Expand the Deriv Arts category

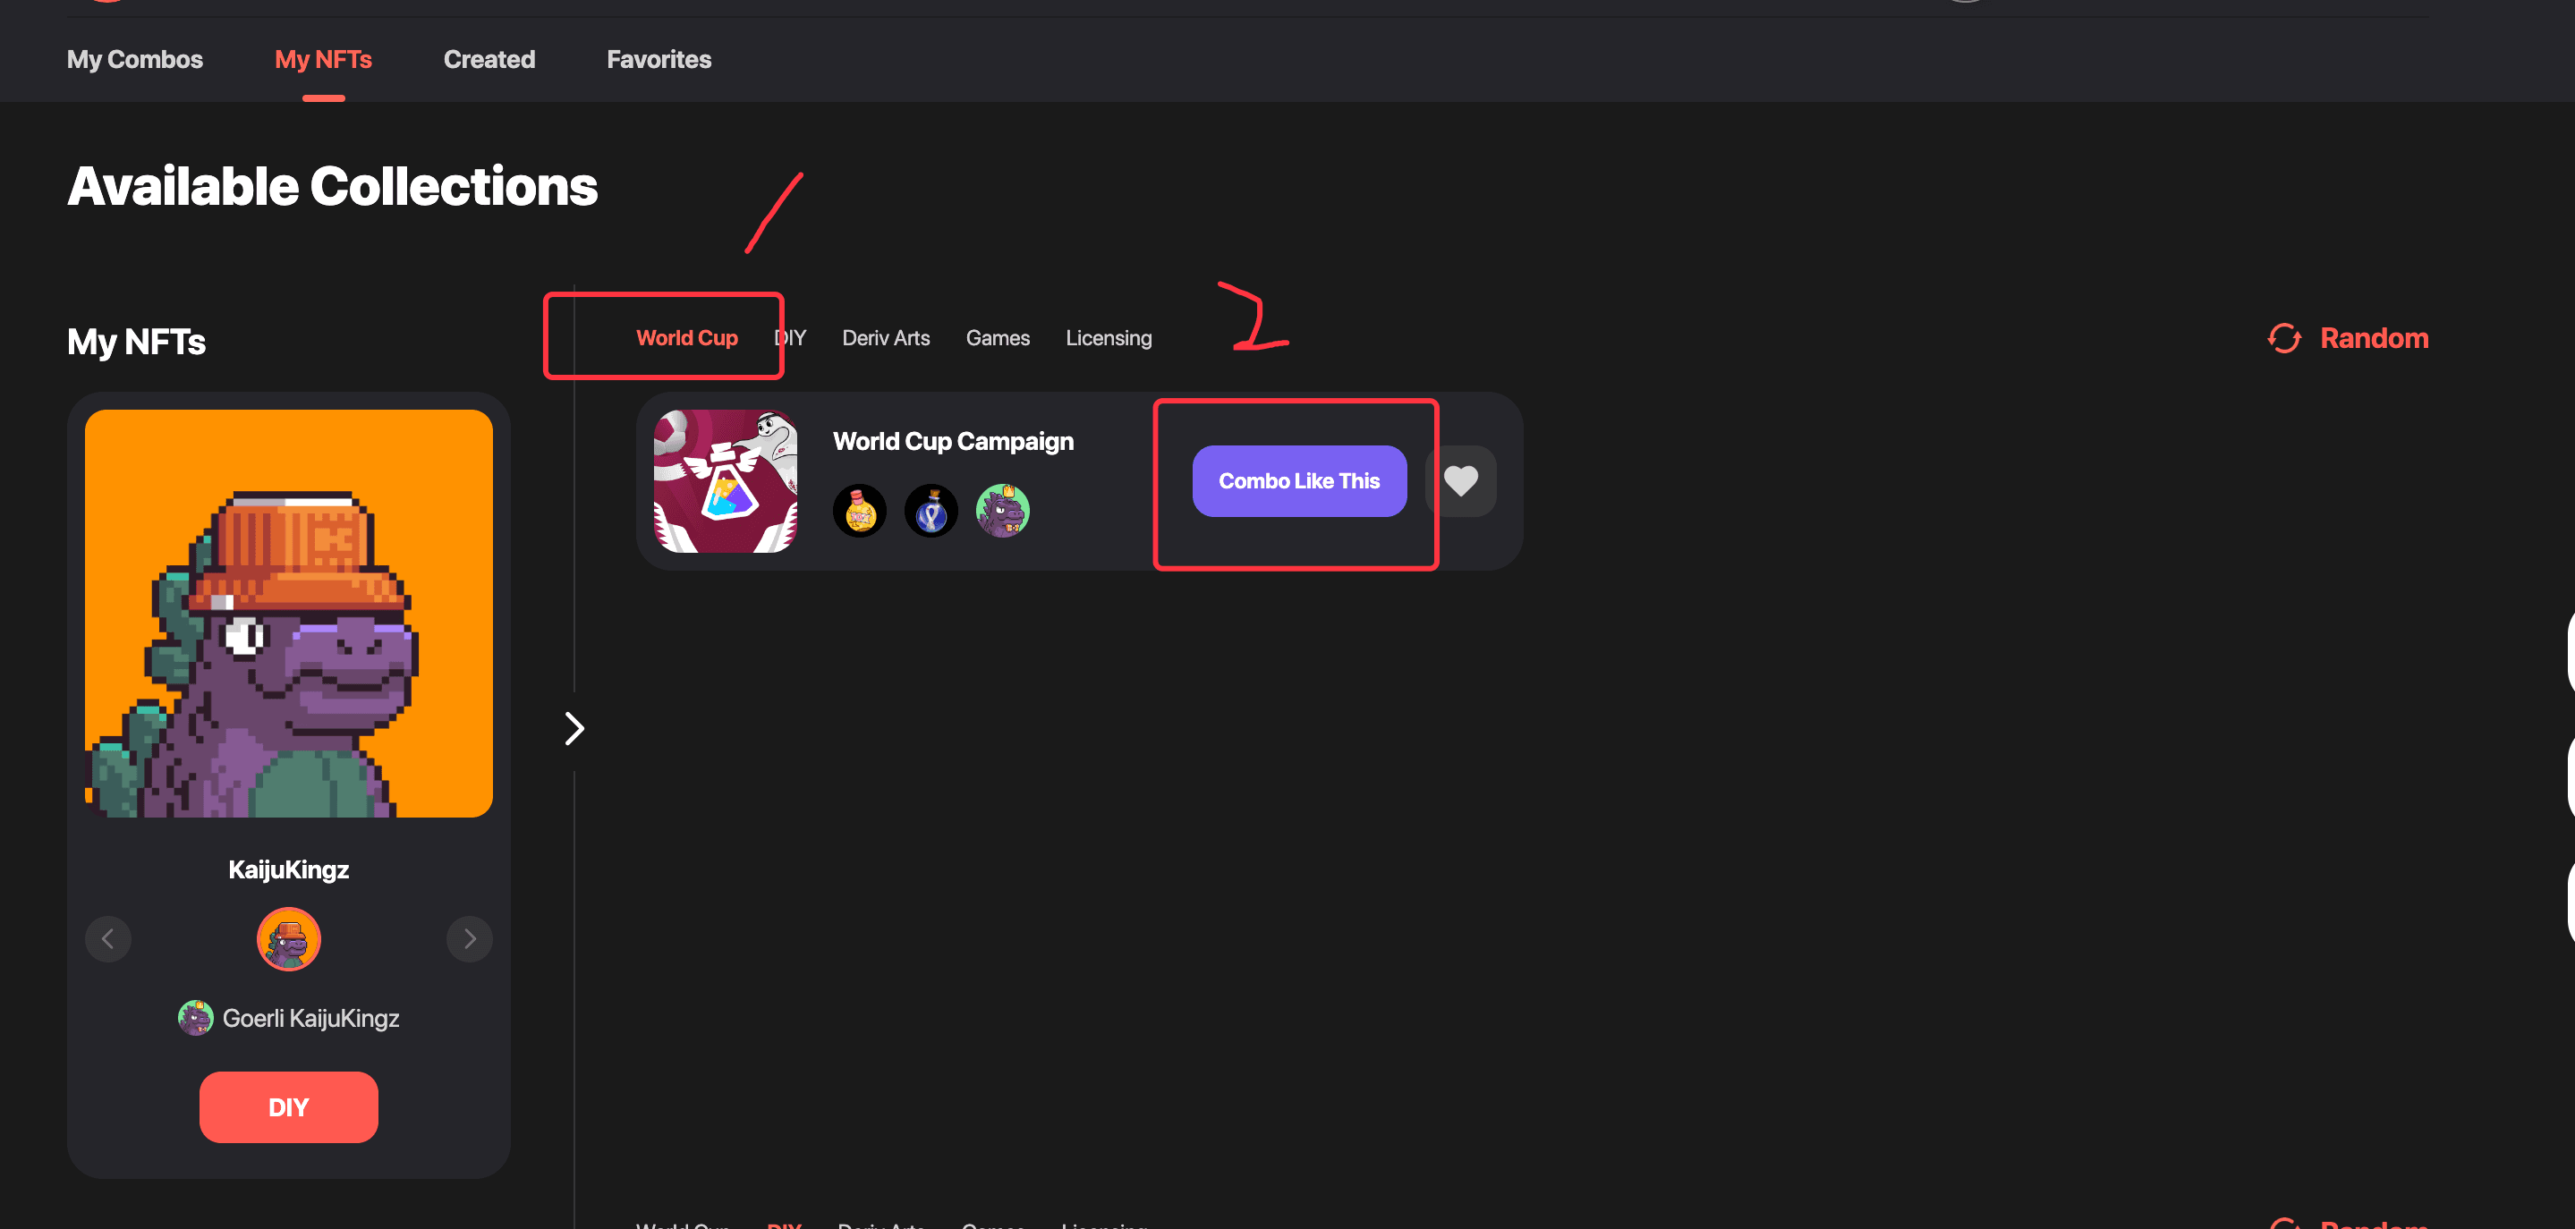coord(885,338)
